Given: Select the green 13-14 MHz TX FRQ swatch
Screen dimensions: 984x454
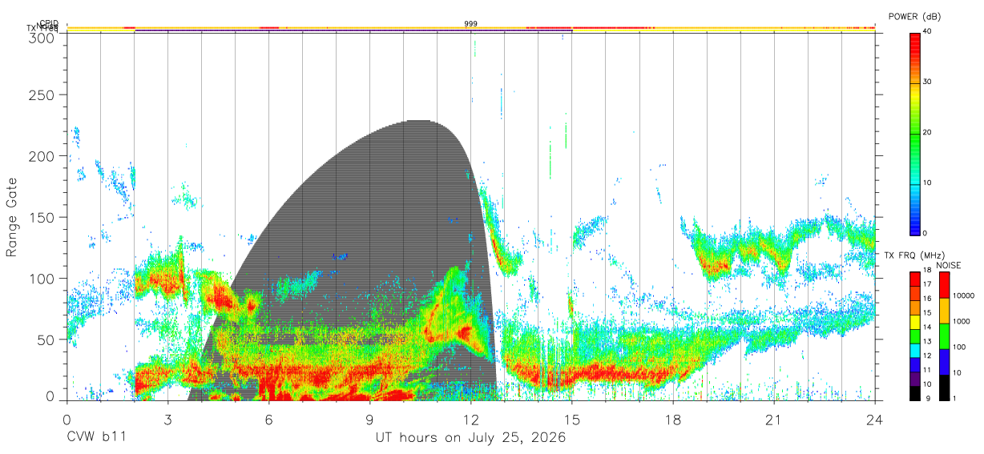Looking at the screenshot, I should (916, 335).
